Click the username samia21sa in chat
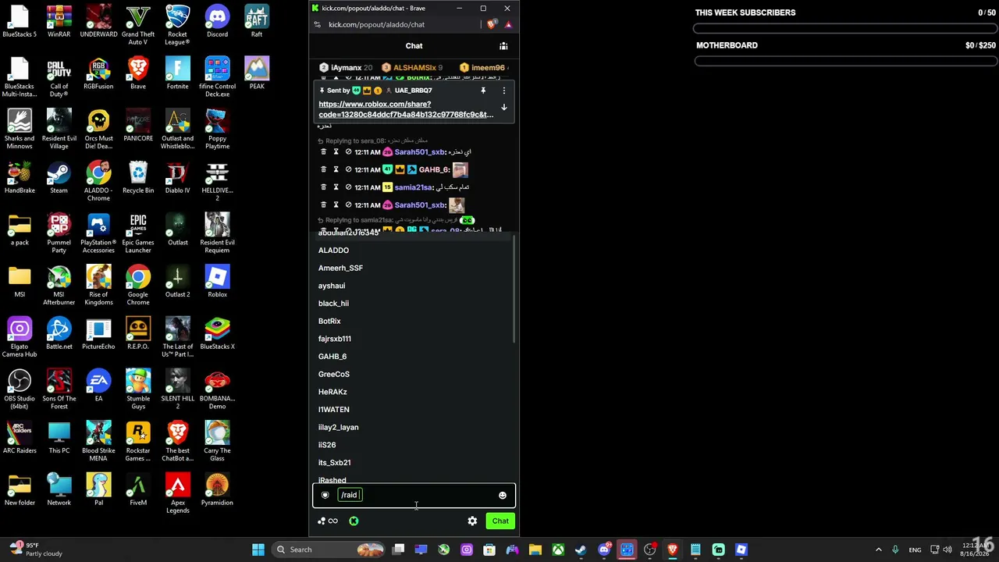Image resolution: width=999 pixels, height=562 pixels. [413, 187]
